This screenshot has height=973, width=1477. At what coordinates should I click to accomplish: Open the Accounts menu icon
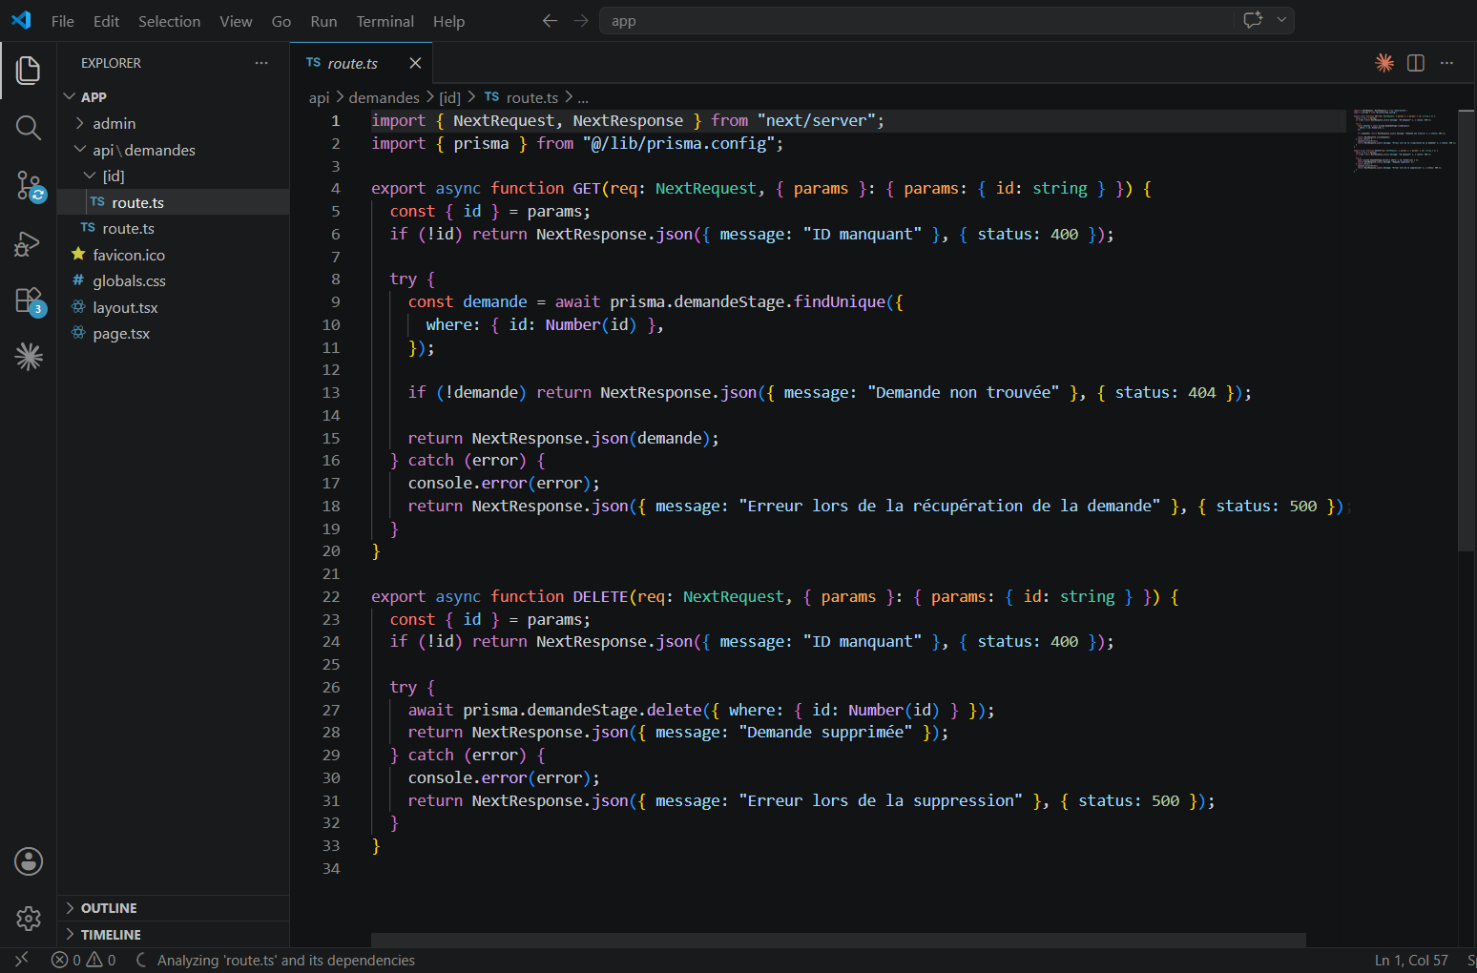(29, 861)
